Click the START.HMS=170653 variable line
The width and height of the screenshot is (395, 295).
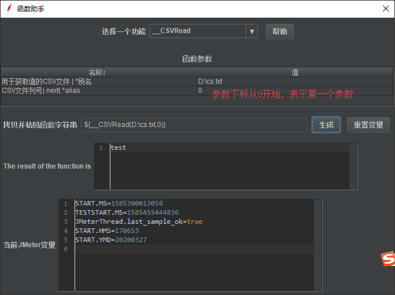[107, 231]
